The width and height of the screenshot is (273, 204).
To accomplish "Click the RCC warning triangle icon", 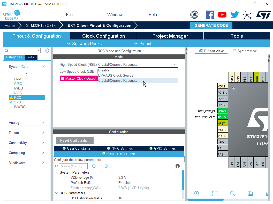I will (11, 97).
